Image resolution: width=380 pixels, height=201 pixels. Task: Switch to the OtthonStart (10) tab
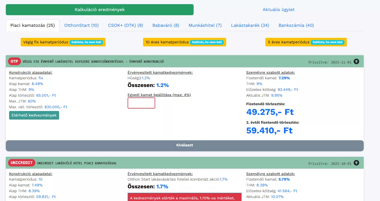(81, 25)
